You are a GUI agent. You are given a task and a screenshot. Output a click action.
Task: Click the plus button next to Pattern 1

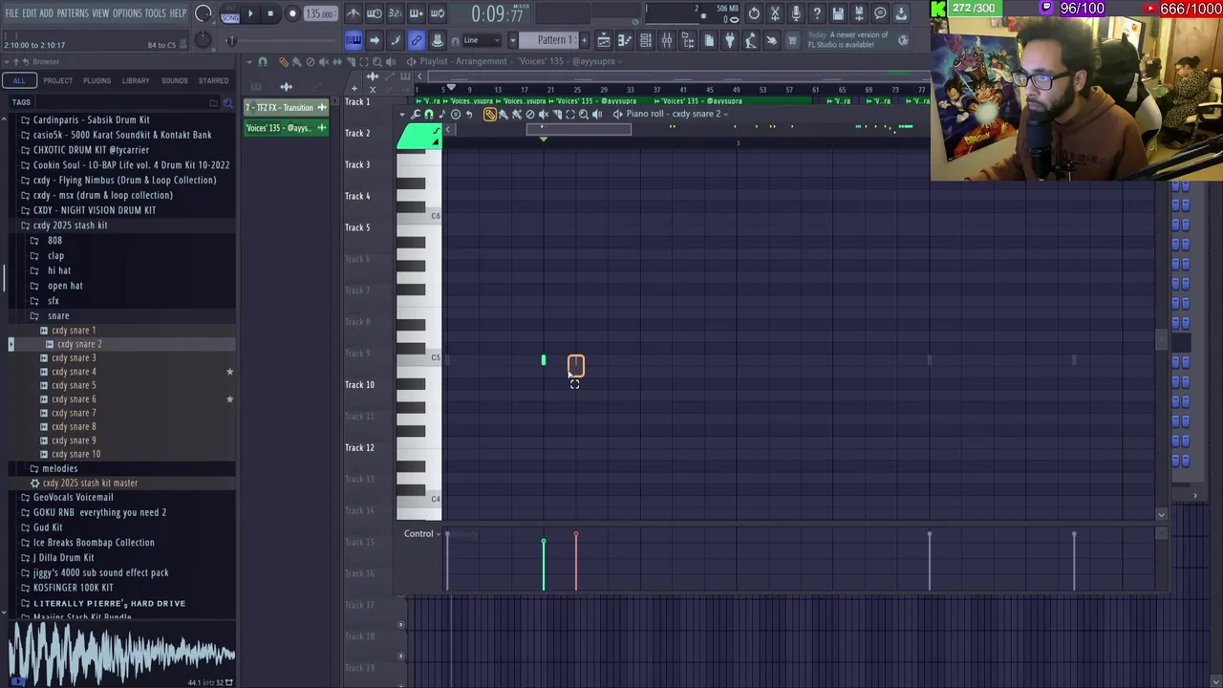tap(585, 40)
